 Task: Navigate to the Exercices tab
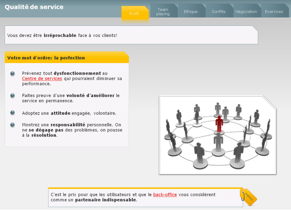274,12
